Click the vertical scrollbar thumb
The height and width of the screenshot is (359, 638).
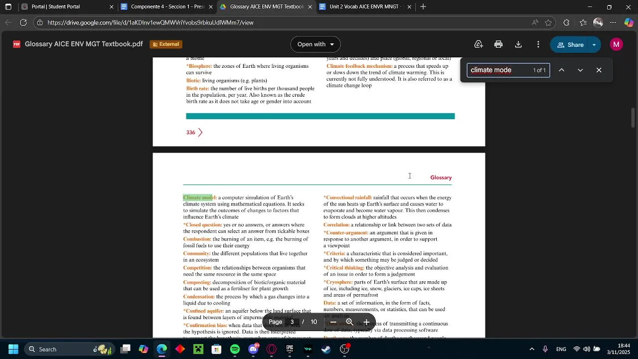coord(634,118)
